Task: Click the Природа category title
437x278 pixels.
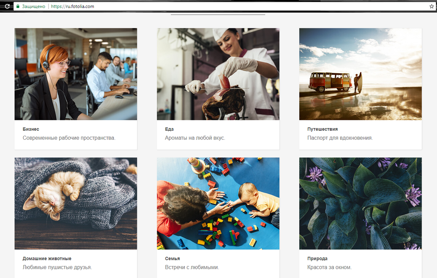Action: [317, 259]
